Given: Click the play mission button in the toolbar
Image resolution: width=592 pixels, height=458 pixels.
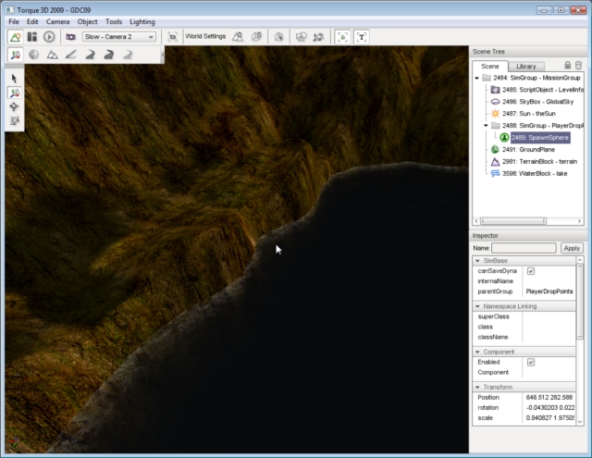Looking at the screenshot, I should (49, 36).
